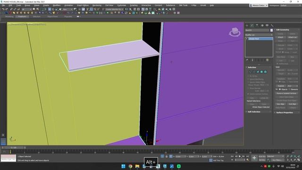Select the Elements radio for Explode
This screenshot has height=170, width=302.
tap(289, 89)
